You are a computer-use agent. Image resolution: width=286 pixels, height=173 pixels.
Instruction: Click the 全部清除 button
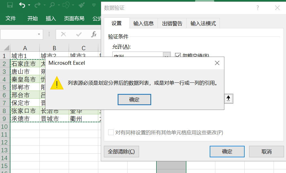121,151
